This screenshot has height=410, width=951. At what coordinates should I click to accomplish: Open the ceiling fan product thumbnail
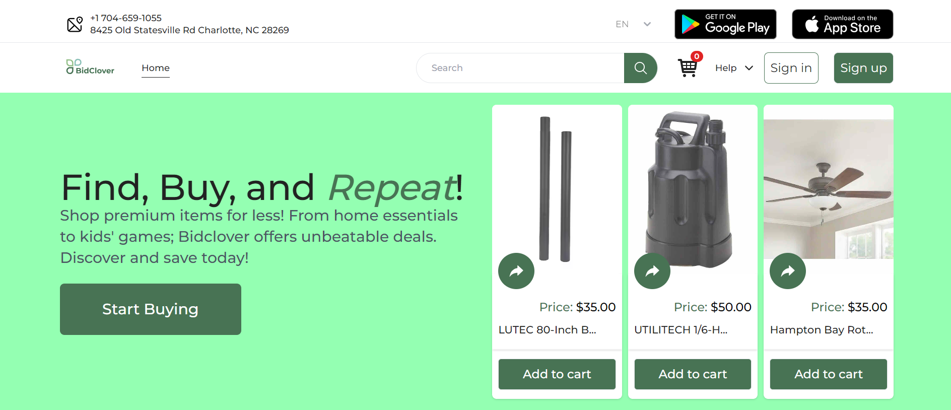coord(829,189)
